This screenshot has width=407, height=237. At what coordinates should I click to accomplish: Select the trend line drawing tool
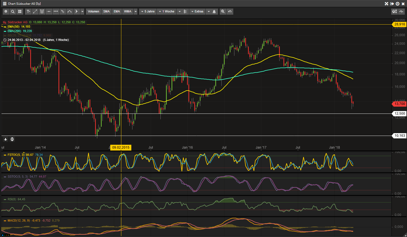(35, 12)
